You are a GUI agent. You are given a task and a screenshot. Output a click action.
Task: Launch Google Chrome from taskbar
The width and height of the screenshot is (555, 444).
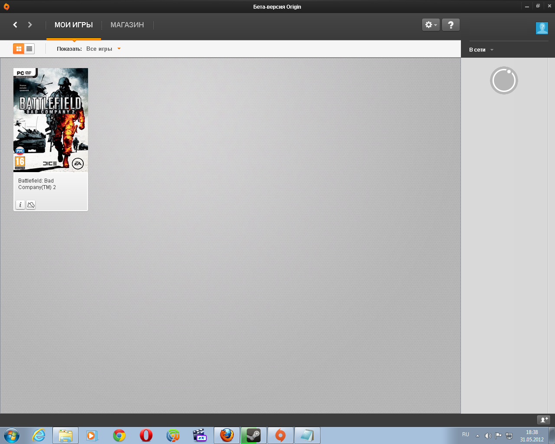pos(119,435)
